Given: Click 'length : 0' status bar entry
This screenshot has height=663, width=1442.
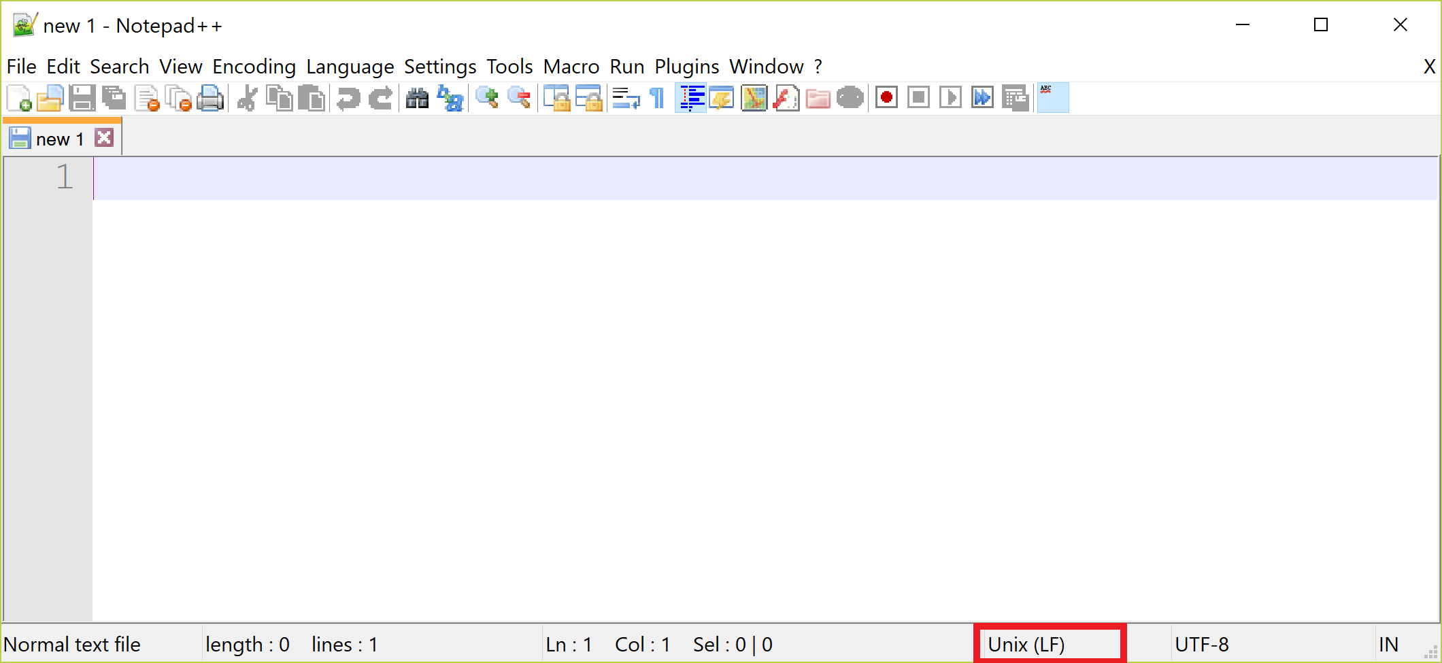Looking at the screenshot, I should pyautogui.click(x=248, y=645).
